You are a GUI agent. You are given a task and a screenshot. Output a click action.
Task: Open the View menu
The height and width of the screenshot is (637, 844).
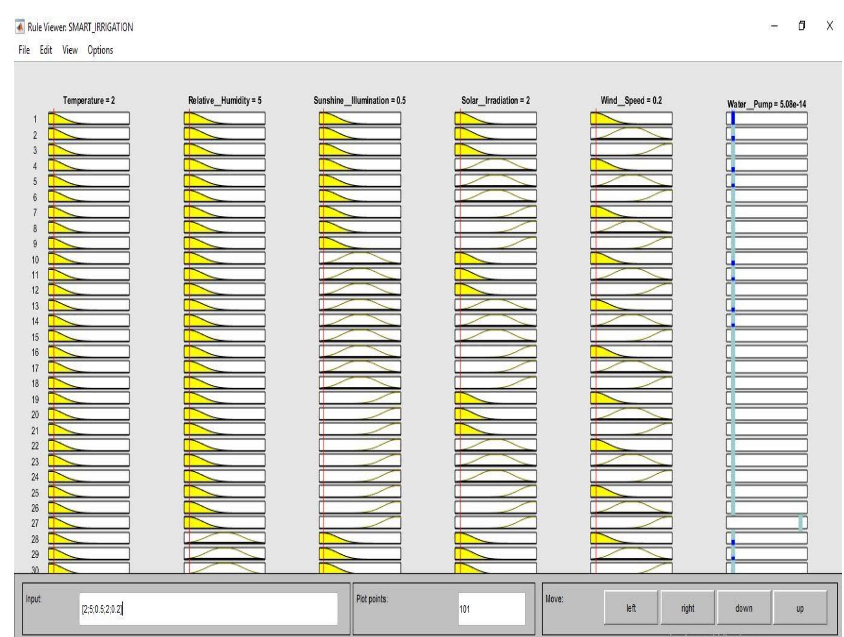[70, 49]
